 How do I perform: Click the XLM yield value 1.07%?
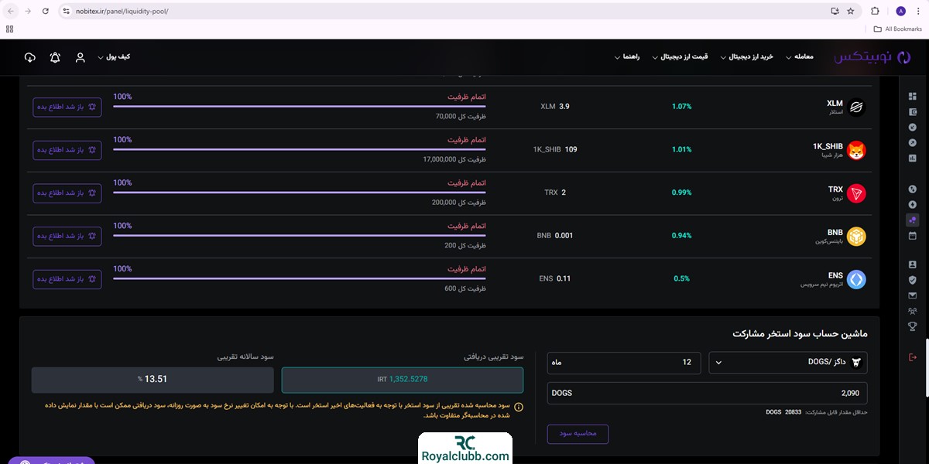(682, 107)
